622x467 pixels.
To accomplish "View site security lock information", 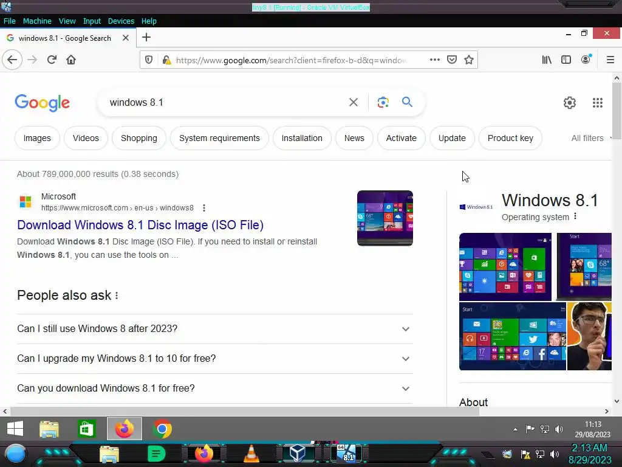I will pyautogui.click(x=166, y=60).
